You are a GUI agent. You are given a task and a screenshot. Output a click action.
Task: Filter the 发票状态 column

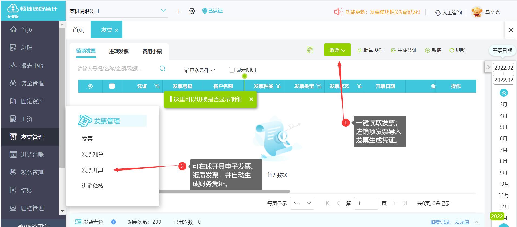(359, 86)
